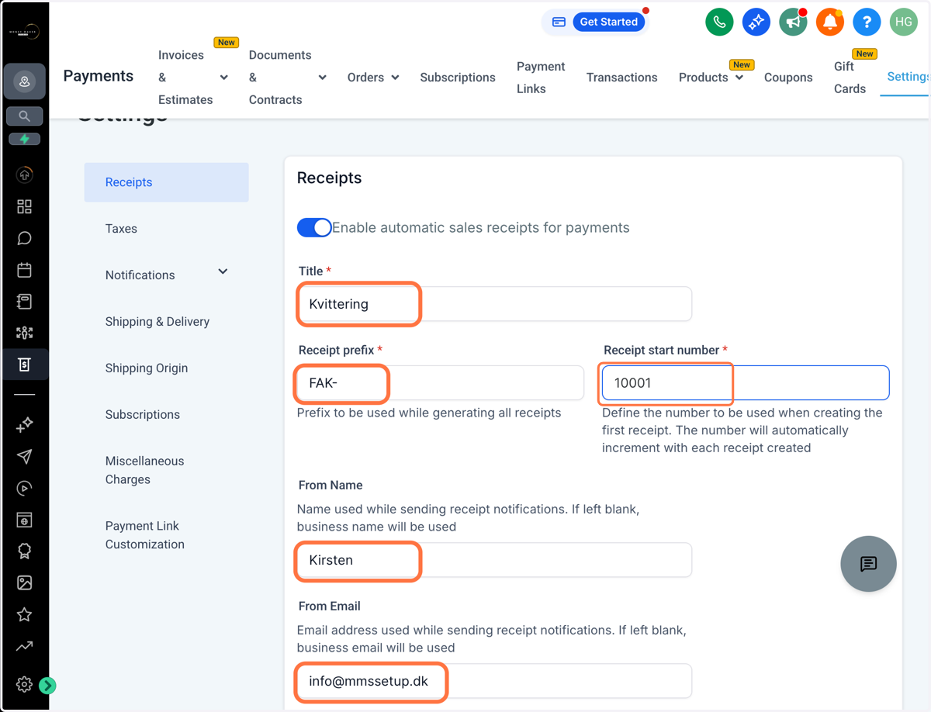Open the contacts notebook icon
The image size is (931, 712).
24,301
